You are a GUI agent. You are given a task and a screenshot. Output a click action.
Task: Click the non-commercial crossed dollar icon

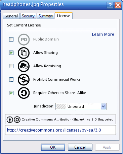point(24,80)
